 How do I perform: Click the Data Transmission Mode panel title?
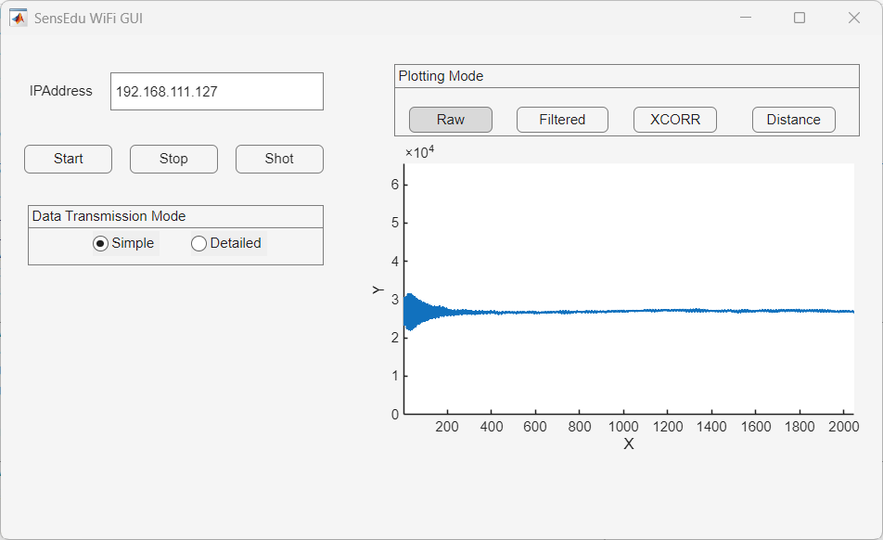109,216
